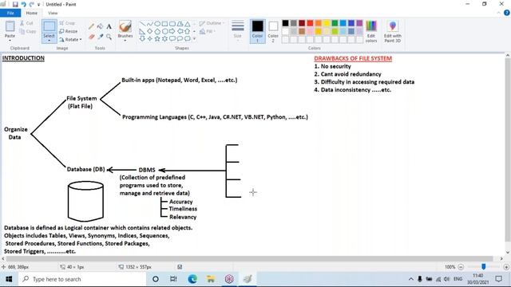Pick the yellow color swatch
Screen dimensions: 511x287
(x=327, y=23)
